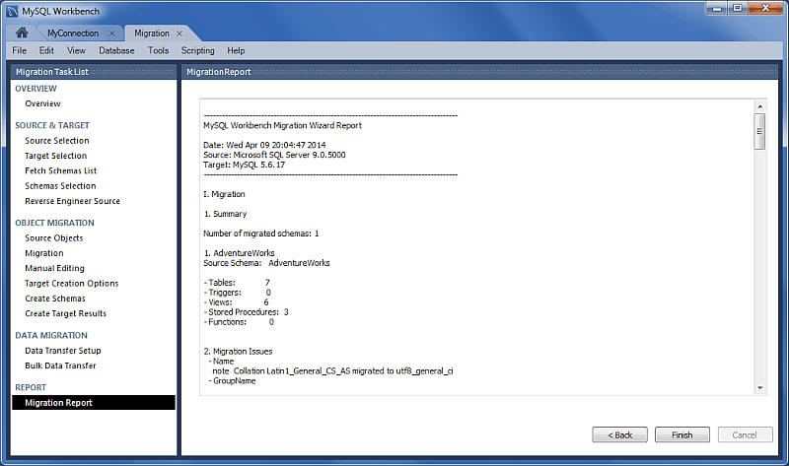Open the Scripting menu
Viewport: 789px width, 466px height.
pos(197,50)
